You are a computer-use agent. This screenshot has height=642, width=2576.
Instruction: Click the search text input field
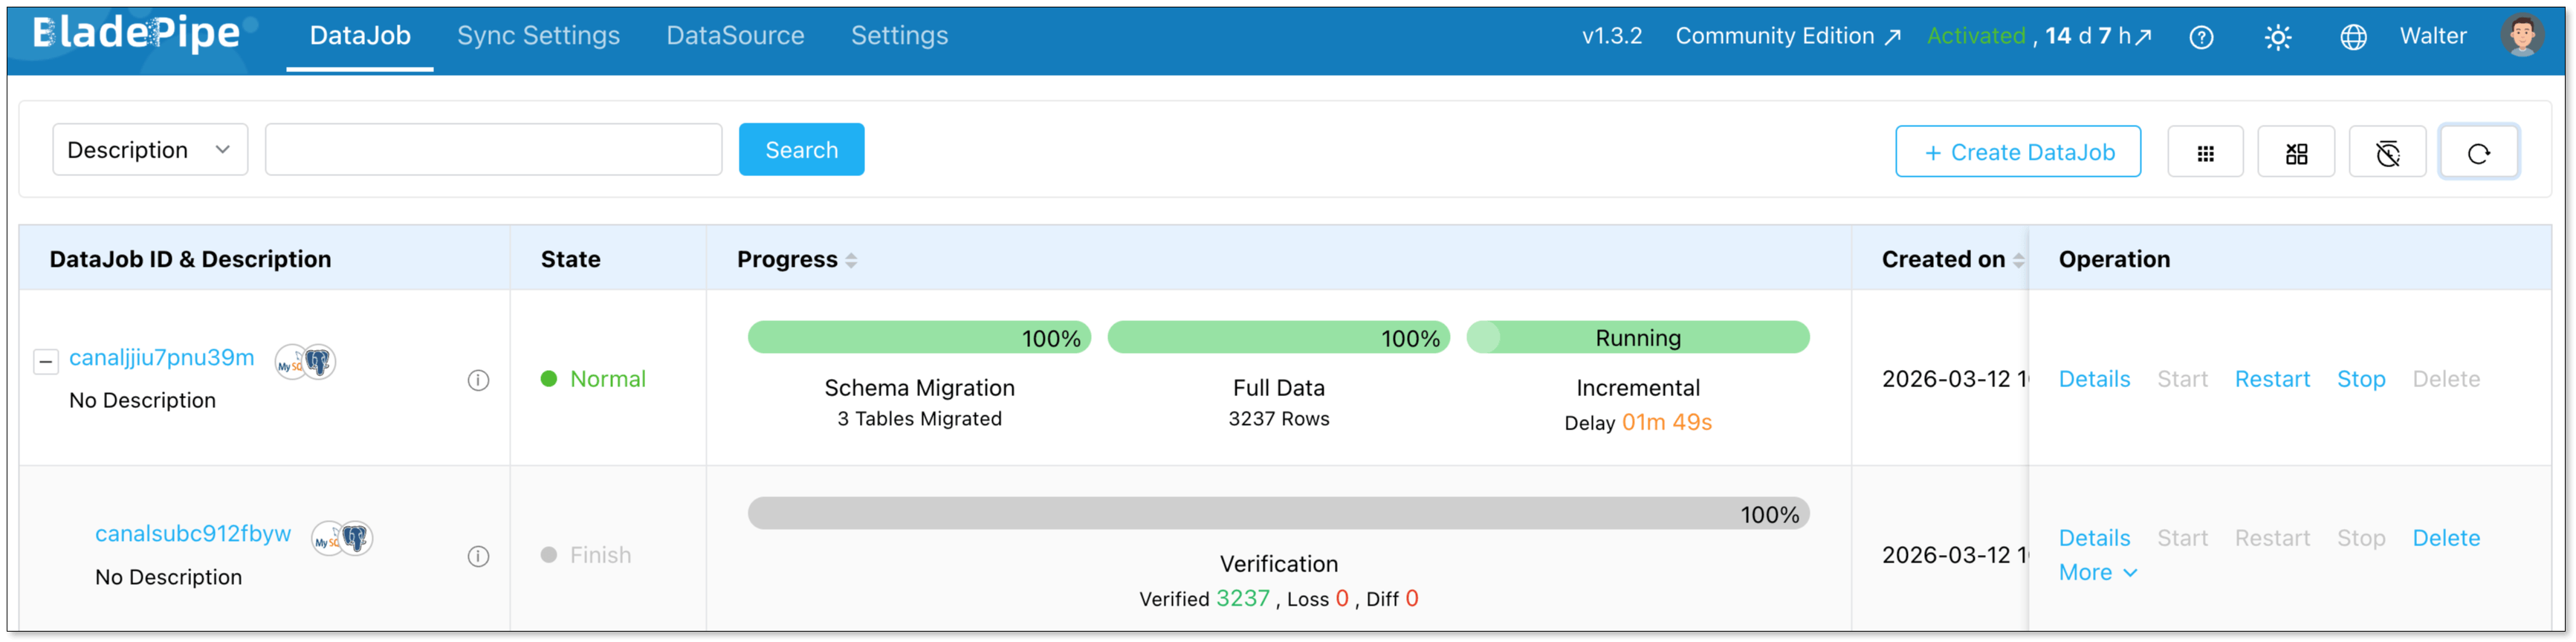[x=493, y=150]
